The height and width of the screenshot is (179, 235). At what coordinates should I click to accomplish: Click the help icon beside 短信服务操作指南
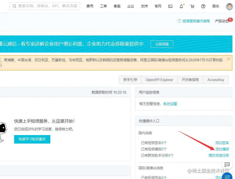coord(179,21)
